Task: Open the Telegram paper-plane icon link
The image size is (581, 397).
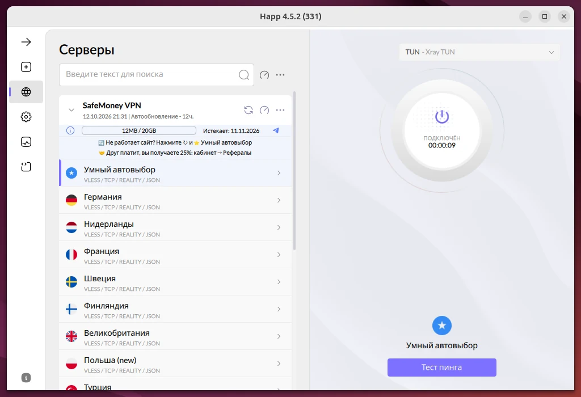Action: point(276,130)
